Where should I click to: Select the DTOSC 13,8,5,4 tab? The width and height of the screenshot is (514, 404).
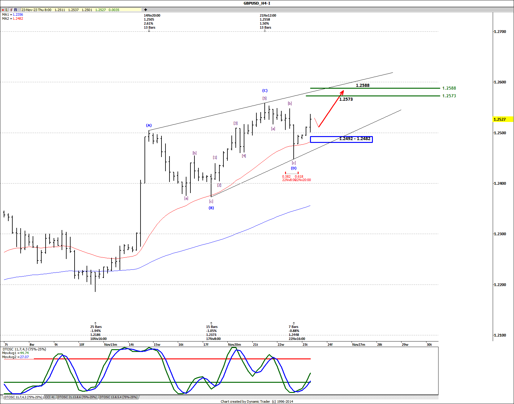tap(119, 397)
